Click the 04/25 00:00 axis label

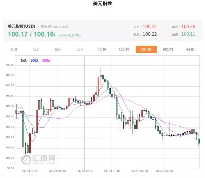[x=140, y=171]
